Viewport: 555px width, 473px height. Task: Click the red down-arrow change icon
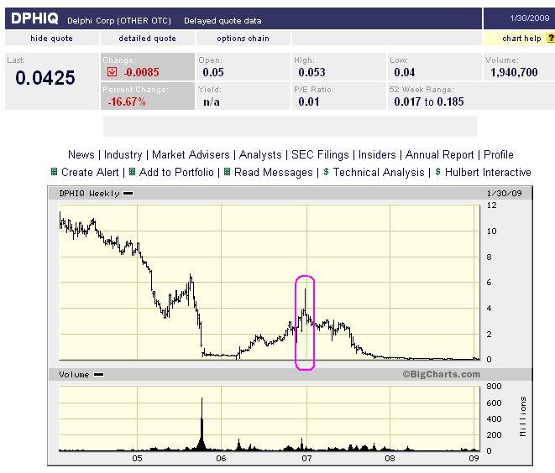(x=112, y=72)
